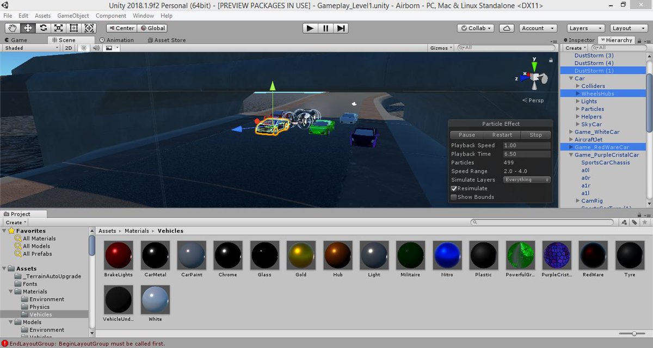Click the Play button
Viewport: 653px width, 348px height.
(x=310, y=28)
